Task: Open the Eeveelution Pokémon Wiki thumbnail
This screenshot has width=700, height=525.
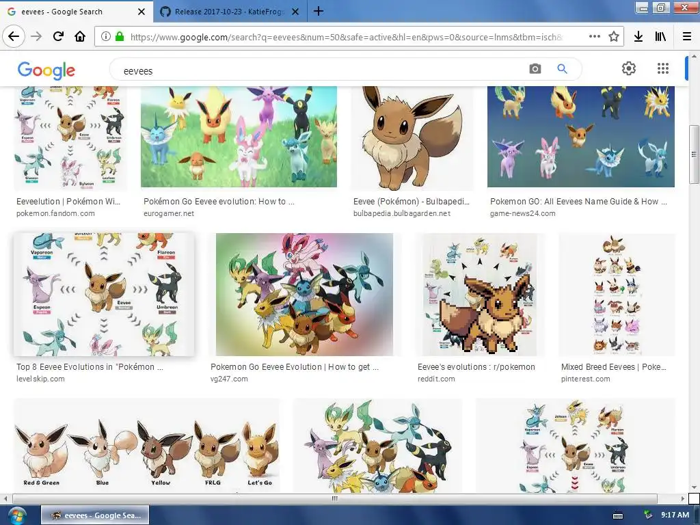Action: click(x=70, y=137)
